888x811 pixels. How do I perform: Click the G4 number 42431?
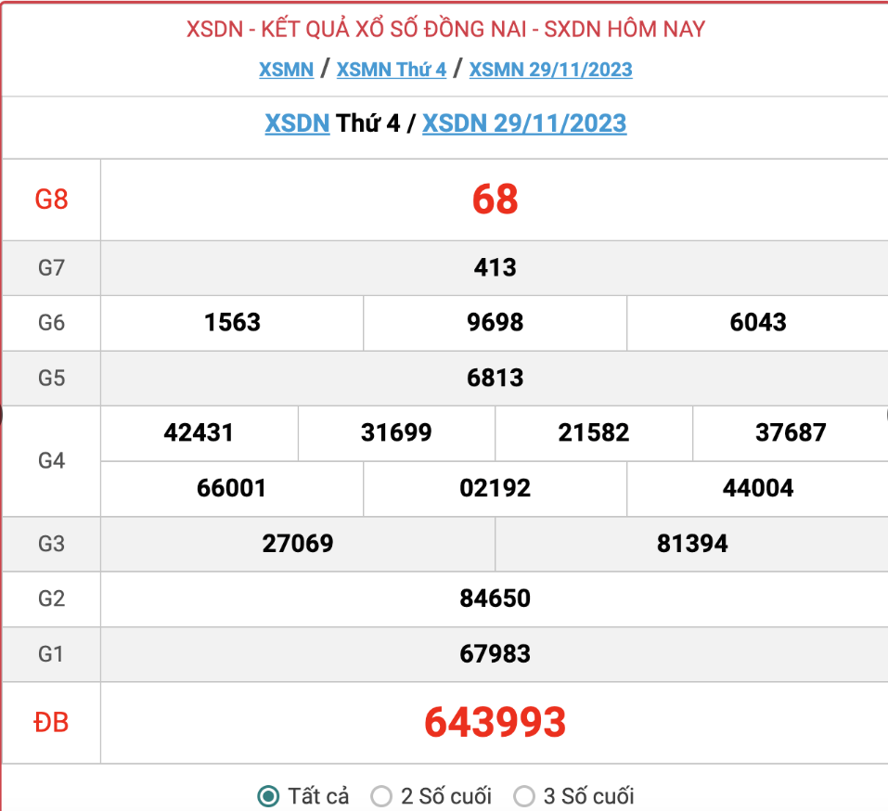[x=199, y=432]
